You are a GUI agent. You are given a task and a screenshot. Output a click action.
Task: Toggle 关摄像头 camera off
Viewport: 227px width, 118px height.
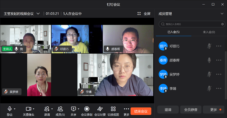click(x=28, y=109)
